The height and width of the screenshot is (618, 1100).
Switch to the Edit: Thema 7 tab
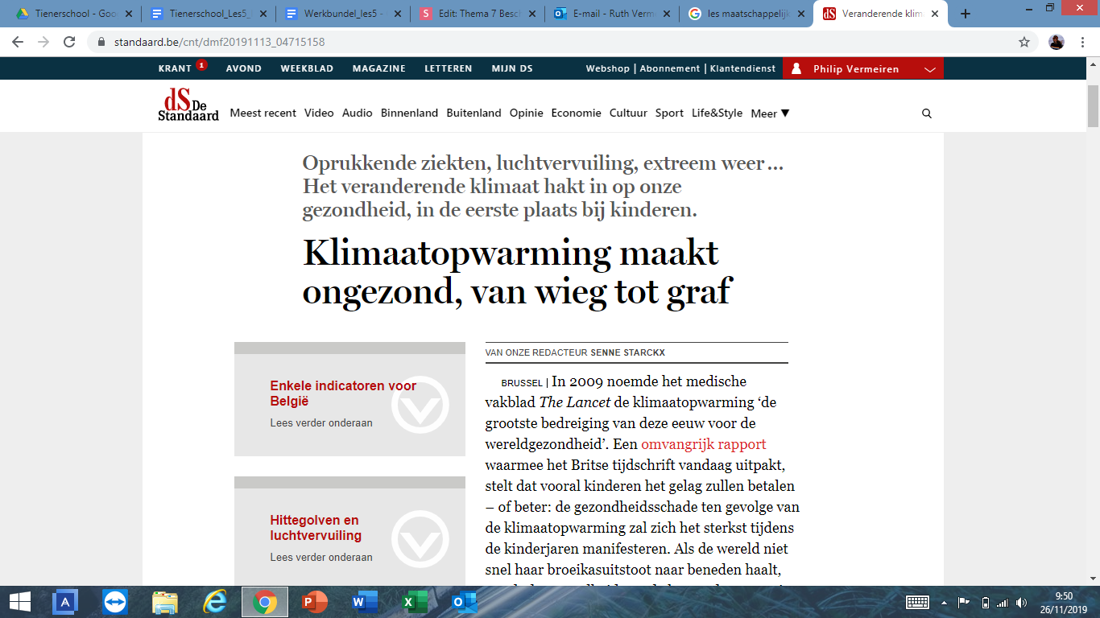pos(477,14)
